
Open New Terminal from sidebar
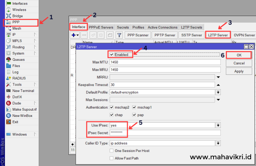pos(9,90)
